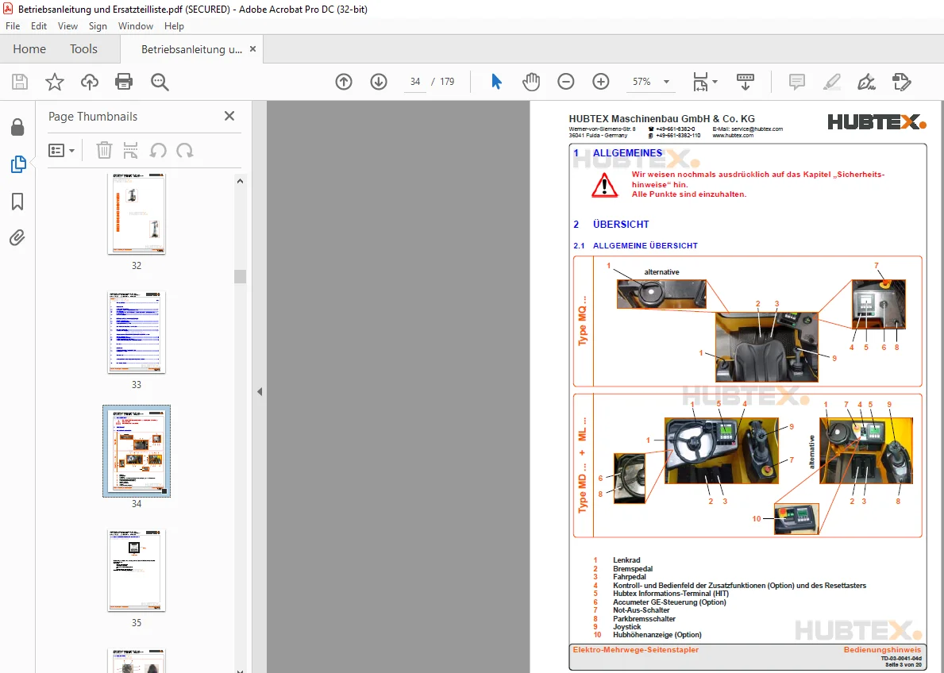Click the page number field showing 34
The height and width of the screenshot is (673, 944).
coord(415,82)
